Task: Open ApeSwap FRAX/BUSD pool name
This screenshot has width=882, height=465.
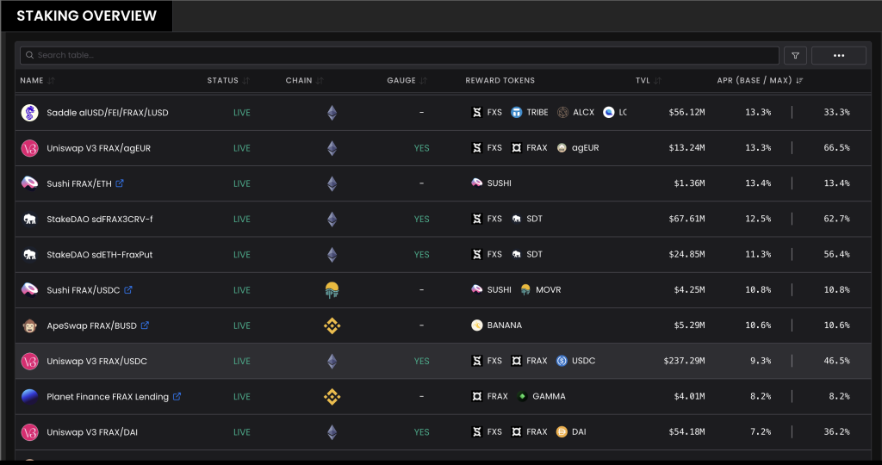Action: (x=91, y=325)
